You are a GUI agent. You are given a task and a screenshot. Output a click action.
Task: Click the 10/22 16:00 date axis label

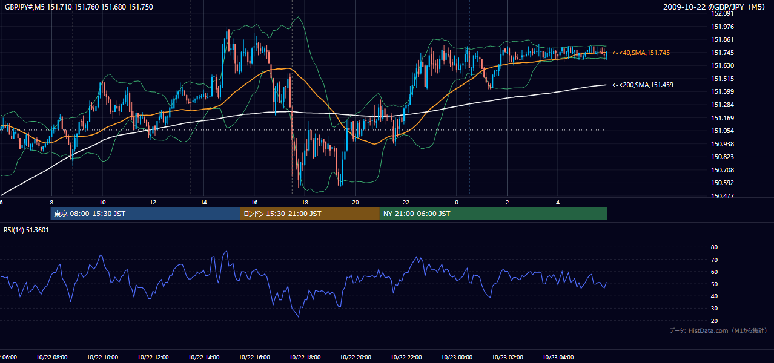[254, 358]
